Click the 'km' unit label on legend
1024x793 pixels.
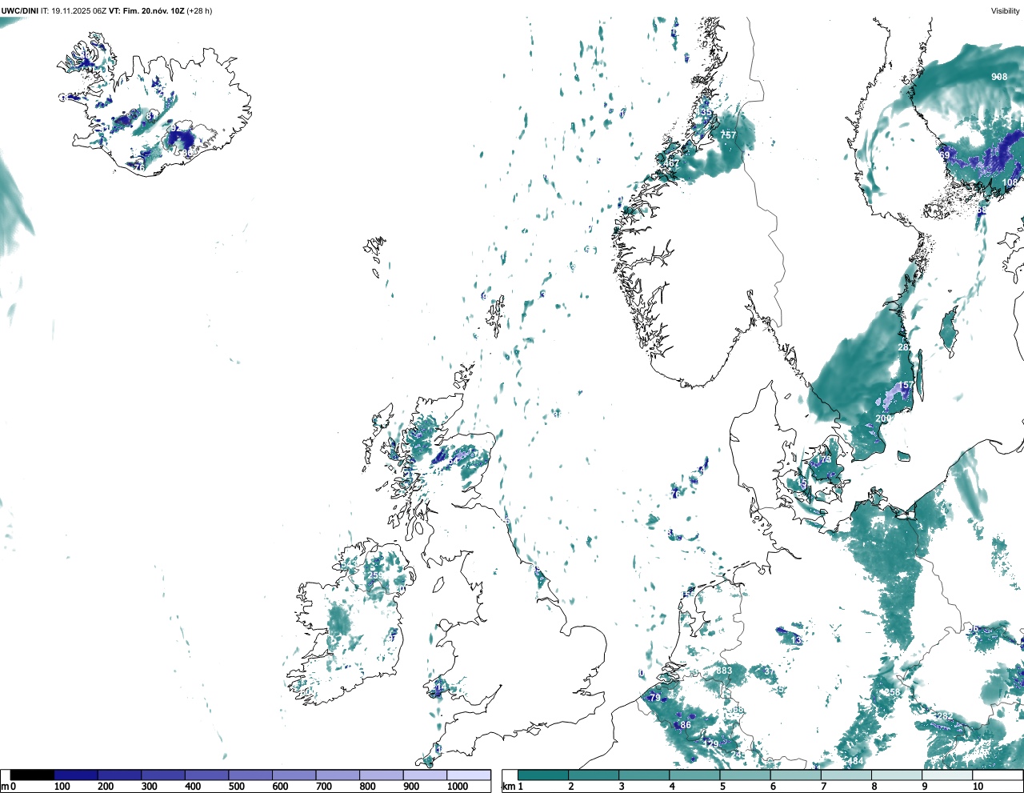(x=509, y=787)
